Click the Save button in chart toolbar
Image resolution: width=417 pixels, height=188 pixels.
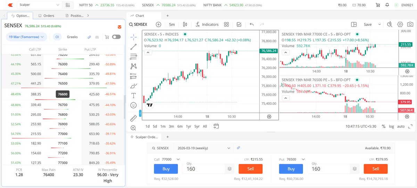(x=368, y=24)
